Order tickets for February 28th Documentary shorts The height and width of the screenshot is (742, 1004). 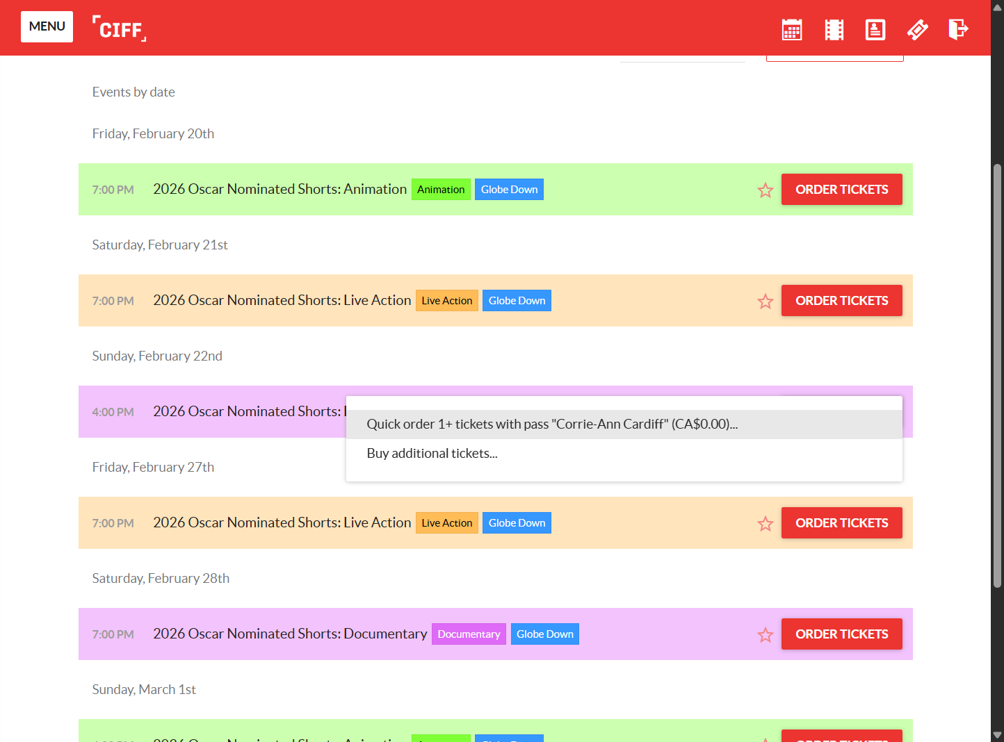(x=842, y=634)
